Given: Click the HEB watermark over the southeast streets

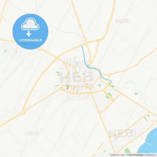Looking at the screenshot, I should [121, 133].
